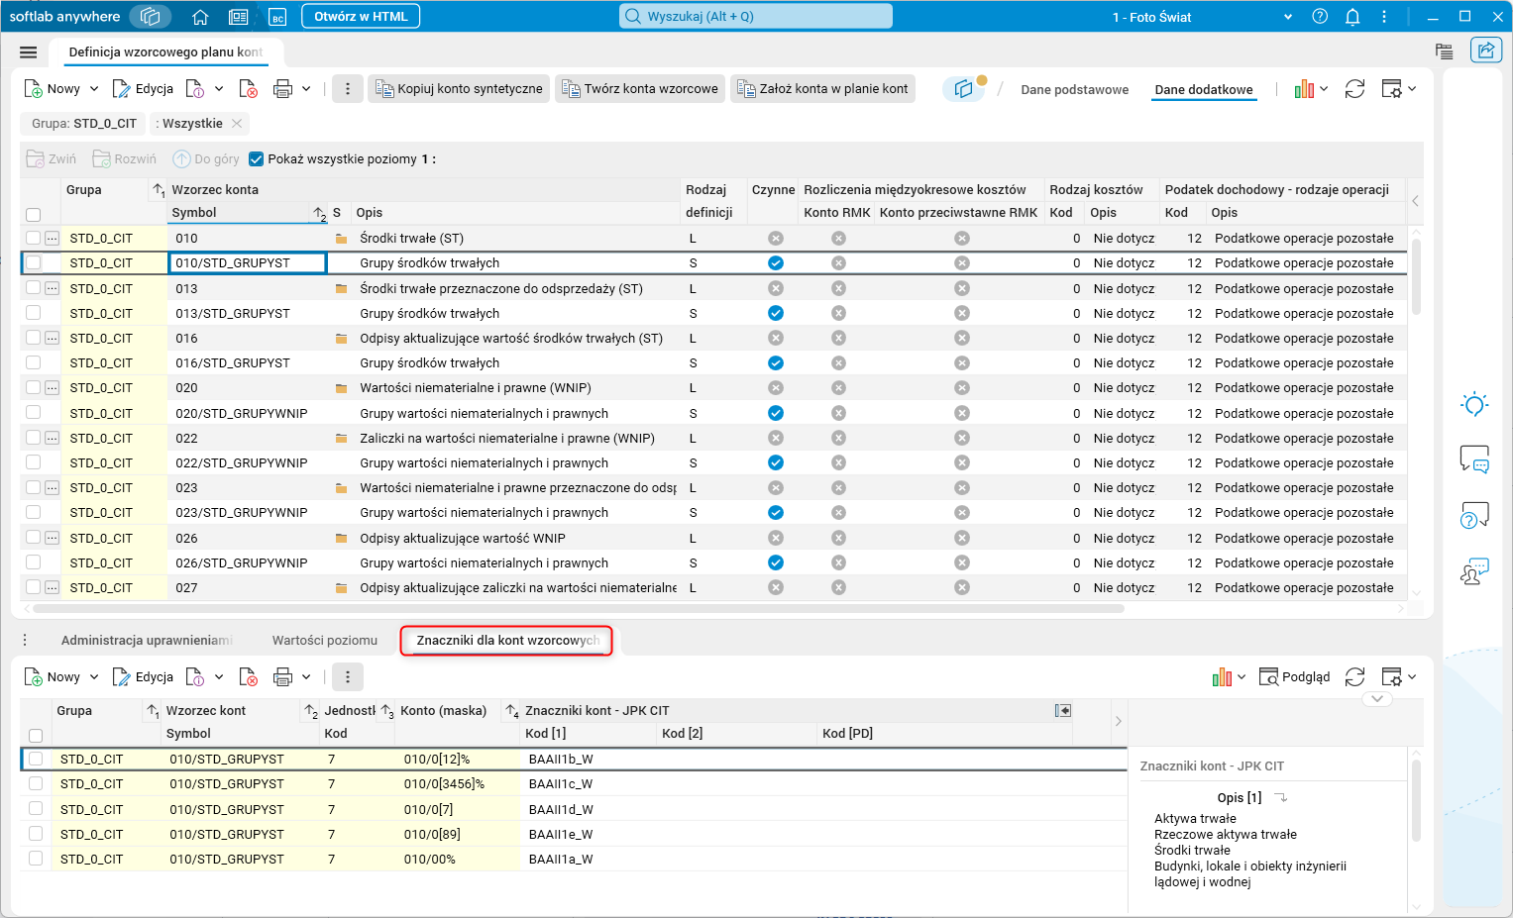Uncheck Pokaż wszystkie poziomy checkbox
This screenshot has width=1513, height=918.
(x=257, y=159)
